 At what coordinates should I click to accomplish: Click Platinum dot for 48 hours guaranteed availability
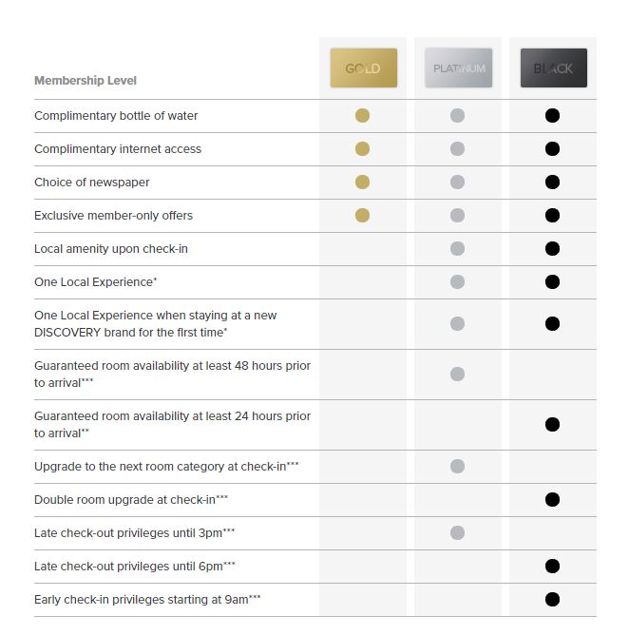[457, 375]
